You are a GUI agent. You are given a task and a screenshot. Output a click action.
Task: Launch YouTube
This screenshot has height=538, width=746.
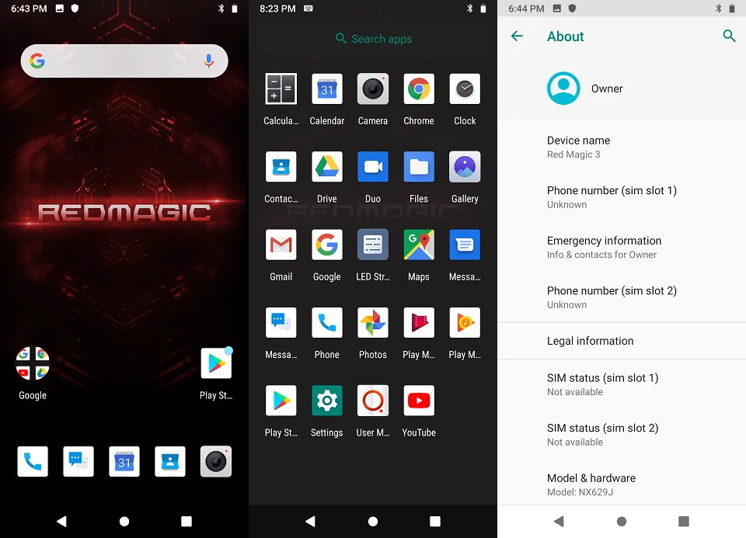click(x=419, y=401)
